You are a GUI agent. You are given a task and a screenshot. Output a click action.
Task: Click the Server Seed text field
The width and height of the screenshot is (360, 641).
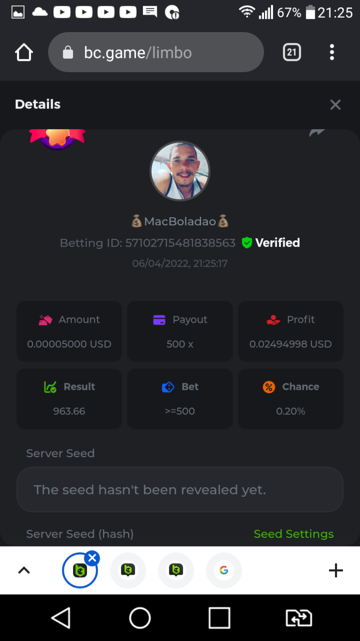(180, 490)
